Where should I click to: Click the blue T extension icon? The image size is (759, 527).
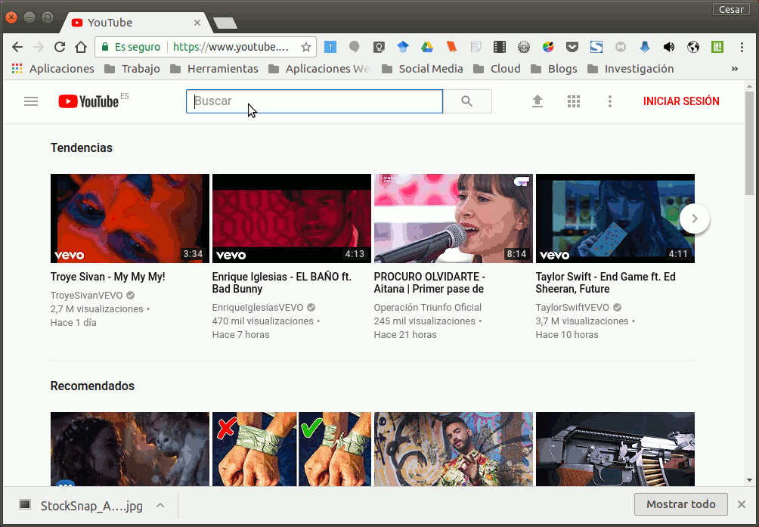coord(330,47)
